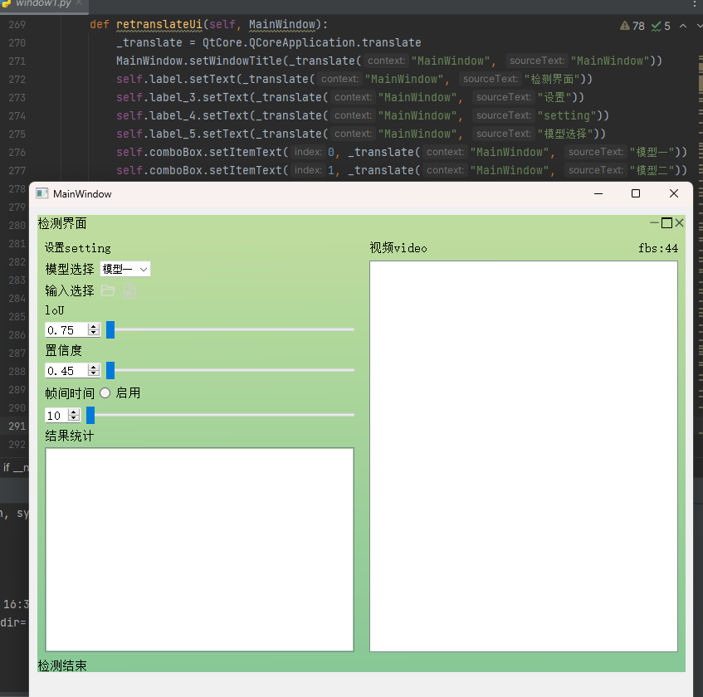The height and width of the screenshot is (697, 703).
Task: Click the IoU value field 0.75
Action: click(x=66, y=330)
